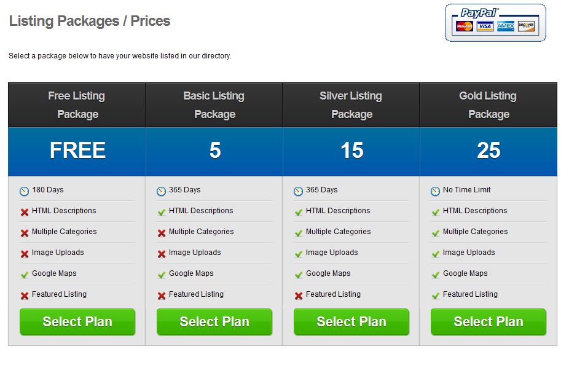Click green check beside Basic HTML Descriptions
The width and height of the screenshot is (569, 365).
[x=162, y=212]
